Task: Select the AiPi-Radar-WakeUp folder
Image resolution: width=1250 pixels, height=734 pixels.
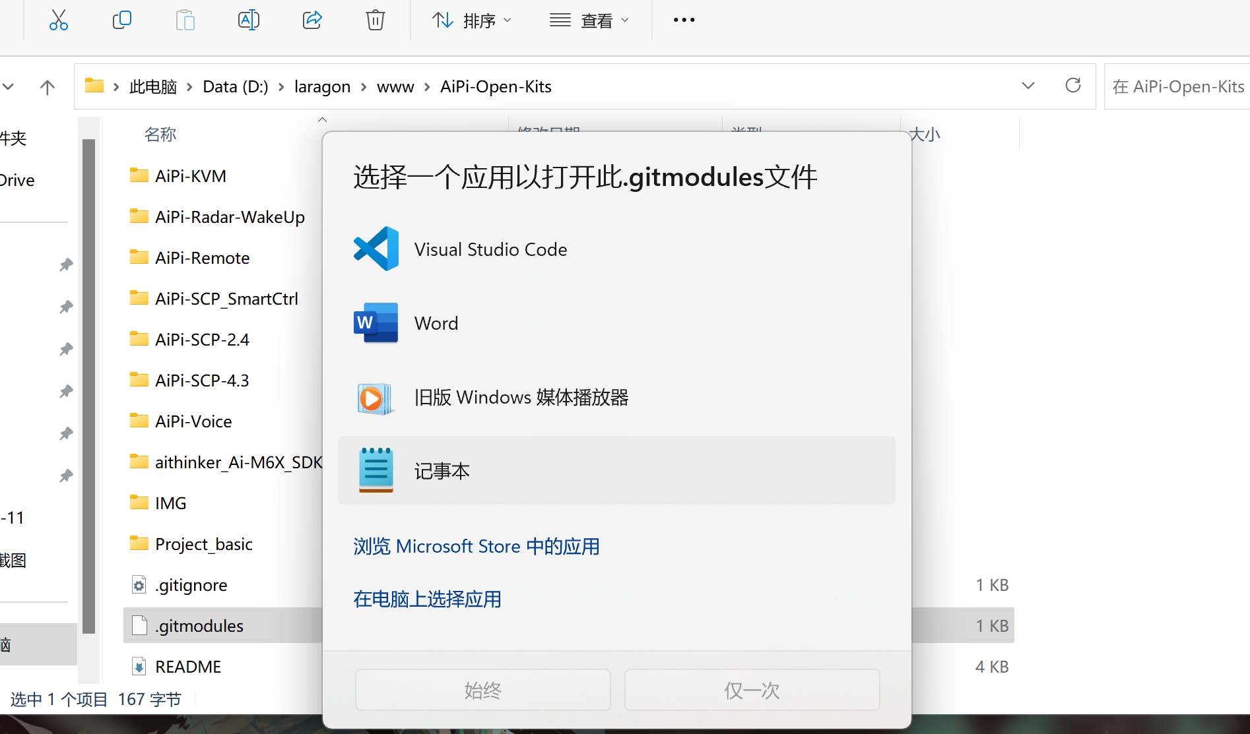Action: [230, 217]
